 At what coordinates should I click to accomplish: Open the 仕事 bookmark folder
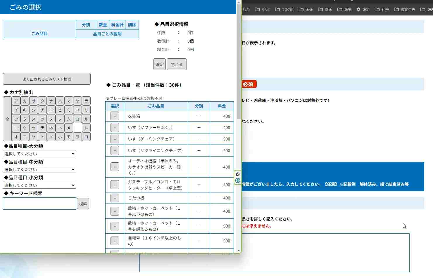click(x=382, y=9)
